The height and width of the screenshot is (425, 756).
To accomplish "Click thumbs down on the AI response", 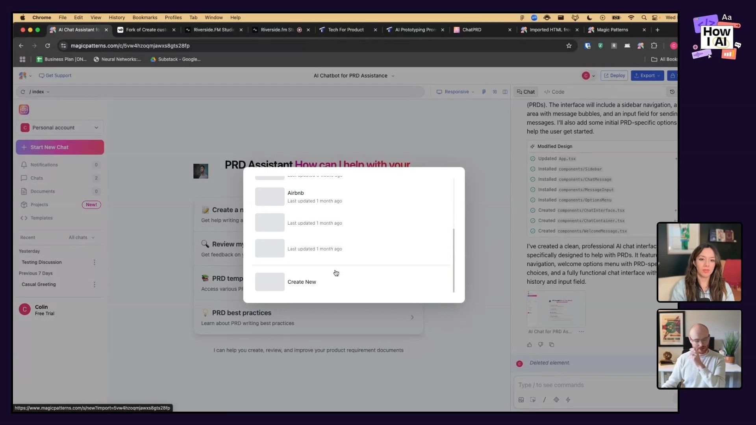I will 541,345.
